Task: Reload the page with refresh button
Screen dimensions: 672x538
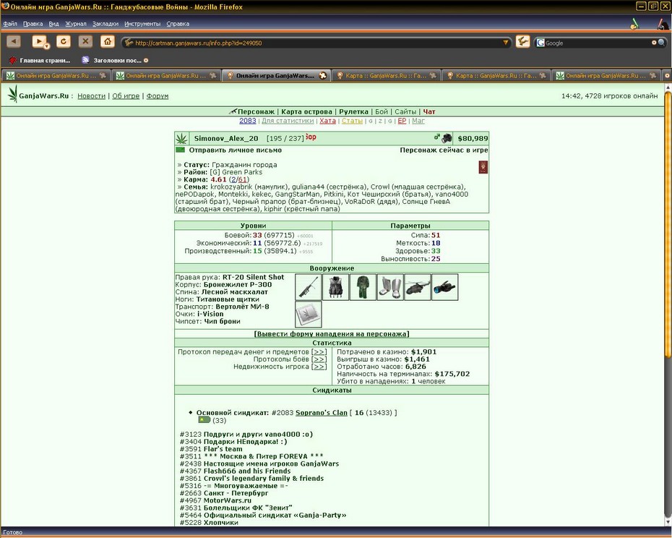Action: click(x=64, y=41)
